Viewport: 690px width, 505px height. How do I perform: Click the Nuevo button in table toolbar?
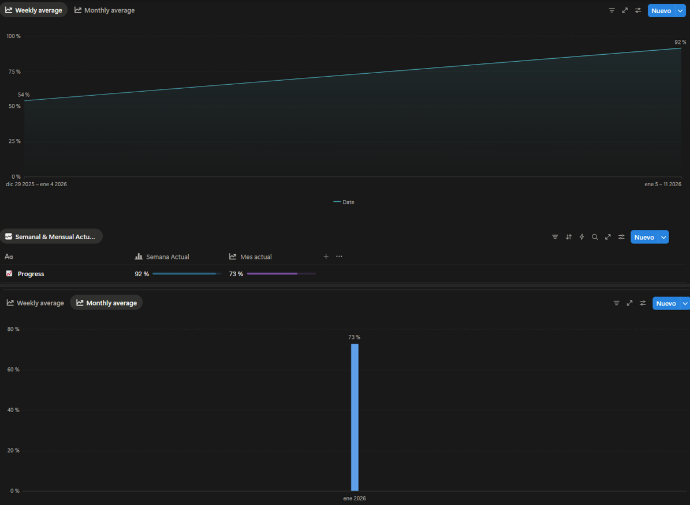point(644,238)
